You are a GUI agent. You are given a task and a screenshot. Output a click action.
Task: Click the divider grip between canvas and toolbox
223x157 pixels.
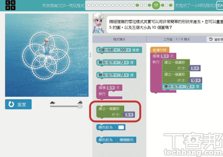click(x=90, y=55)
